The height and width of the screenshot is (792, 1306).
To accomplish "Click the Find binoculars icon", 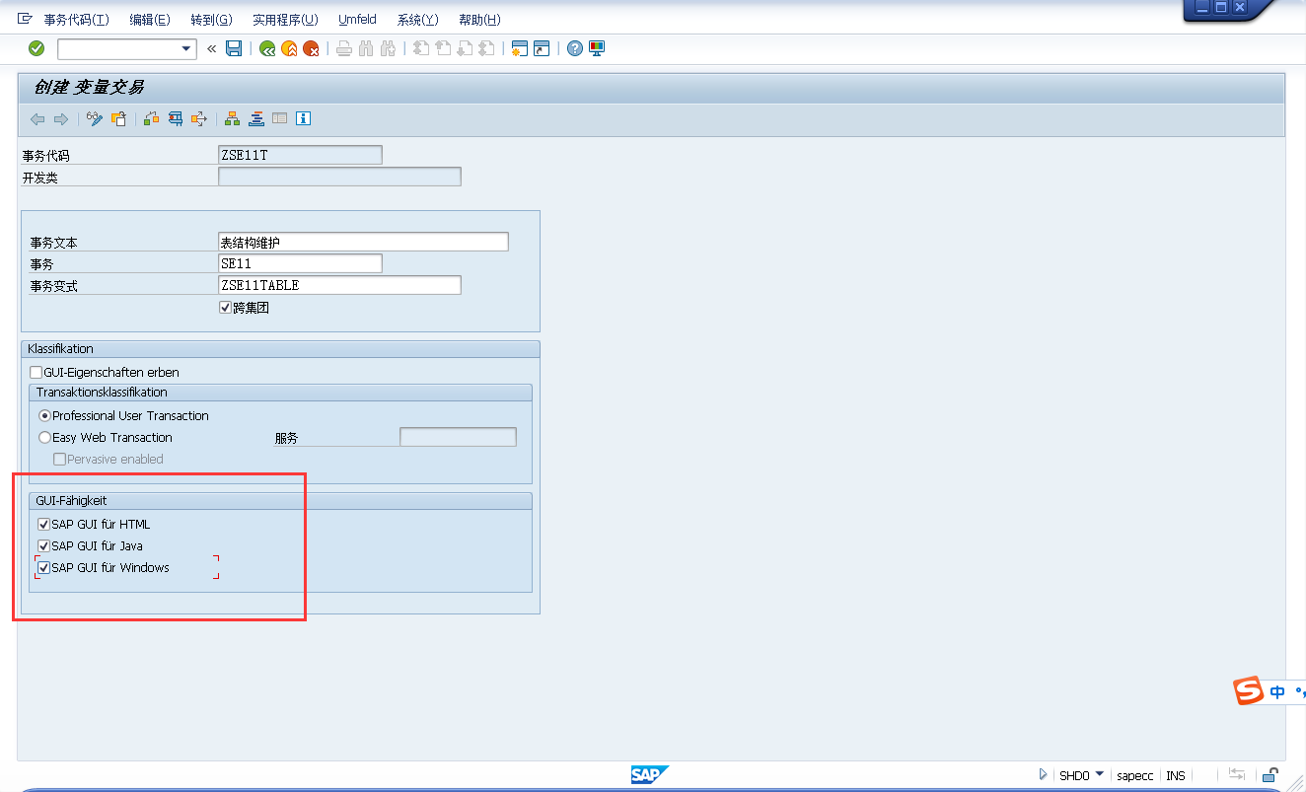I will [x=365, y=47].
